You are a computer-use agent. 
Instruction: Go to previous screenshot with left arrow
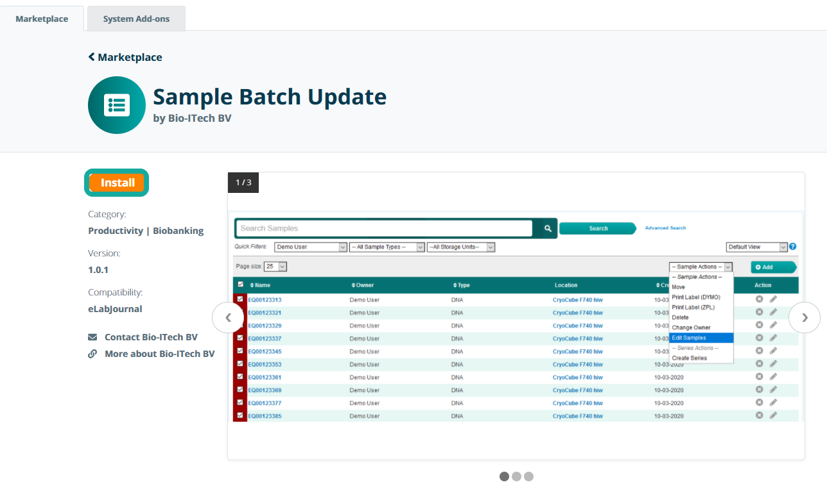tap(228, 317)
